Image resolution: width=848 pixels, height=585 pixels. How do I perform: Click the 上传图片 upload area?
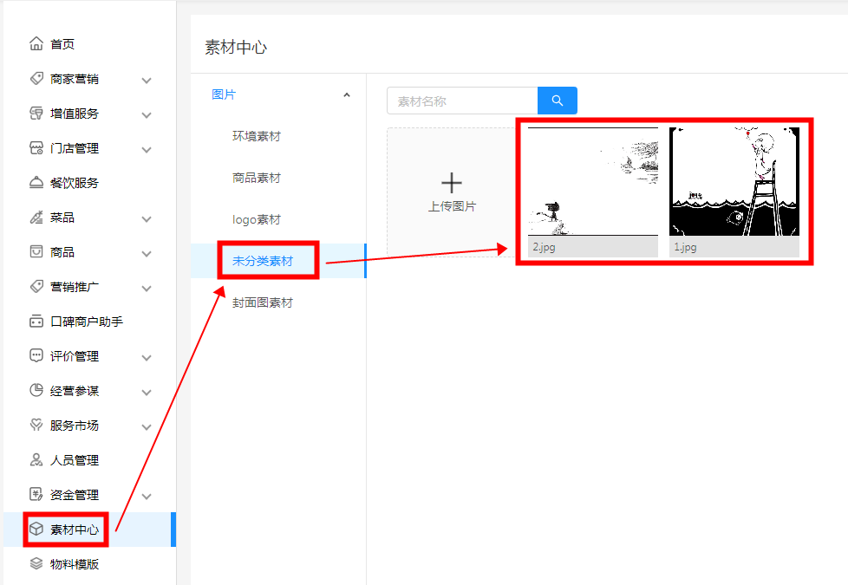coord(451,191)
